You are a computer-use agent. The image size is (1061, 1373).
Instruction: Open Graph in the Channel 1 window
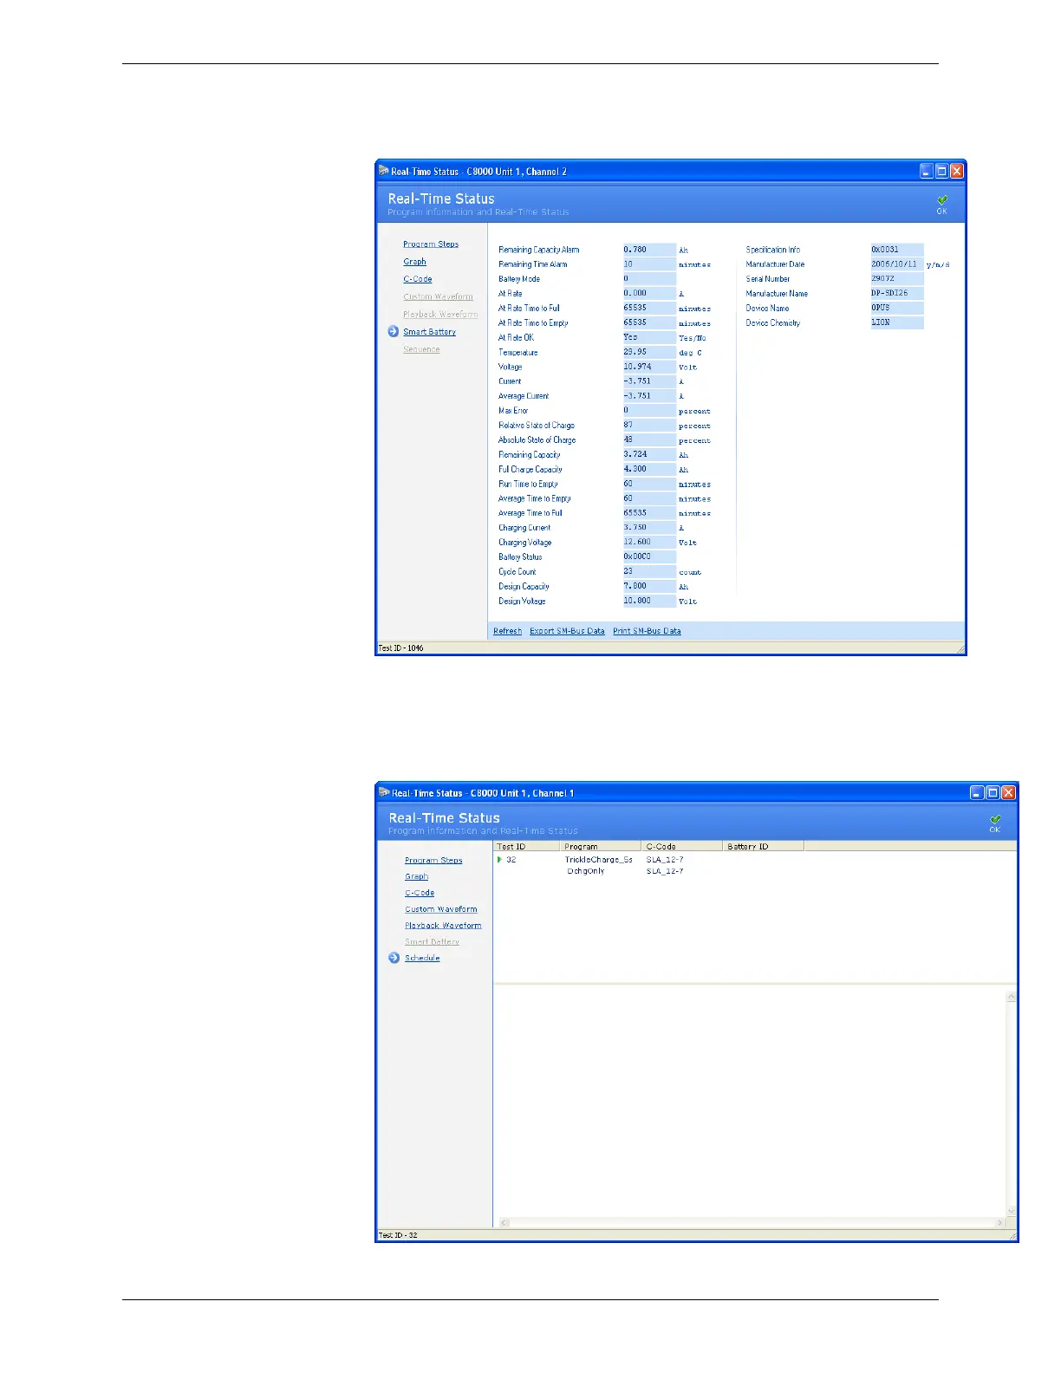tap(416, 877)
